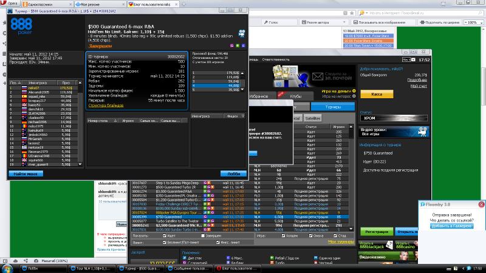The height and width of the screenshot is (273, 486).
Task: Click the 888poker logo in tournament window
Action: coord(21,26)
